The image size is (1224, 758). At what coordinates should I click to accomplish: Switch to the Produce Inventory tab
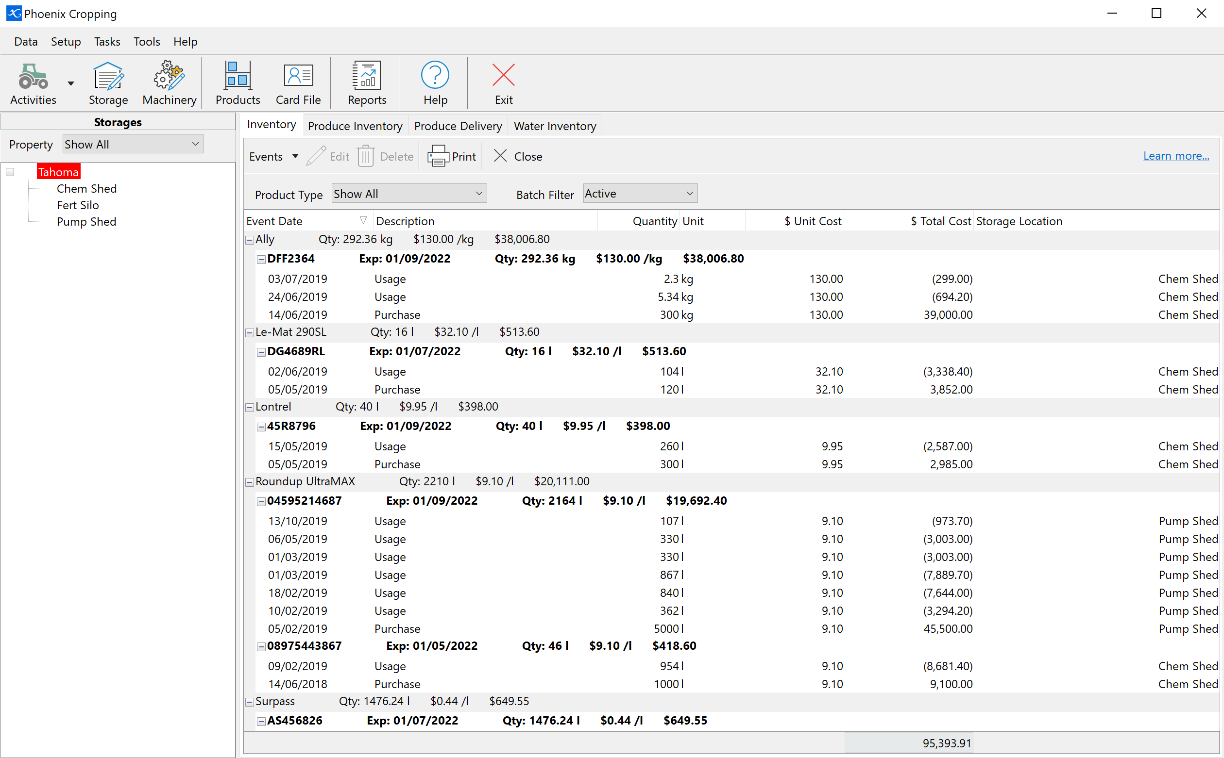354,125
